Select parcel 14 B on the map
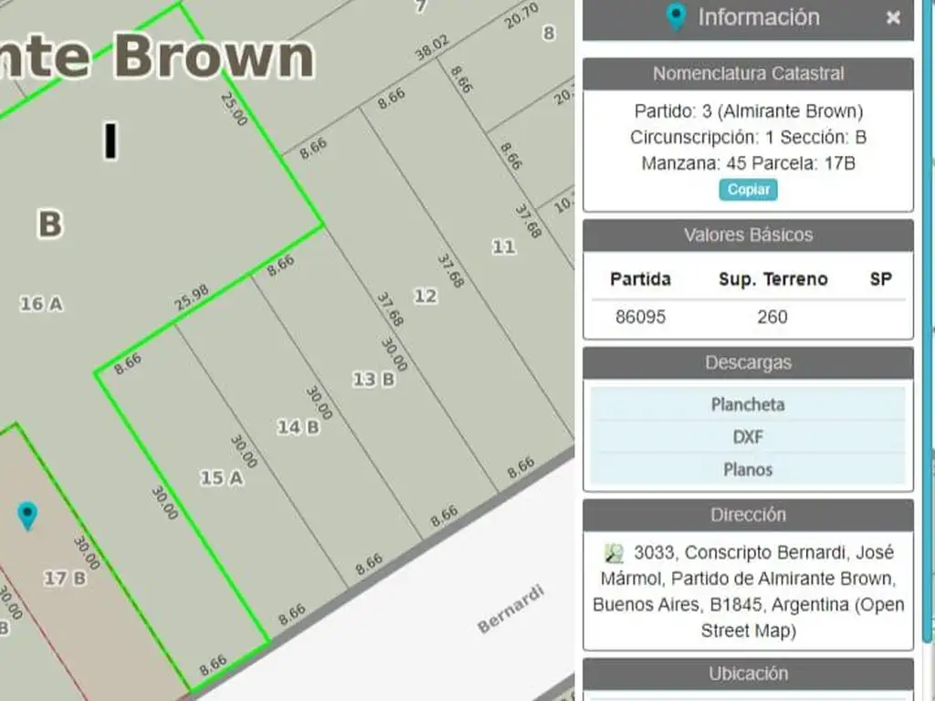Image resolution: width=935 pixels, height=701 pixels. coord(299,427)
